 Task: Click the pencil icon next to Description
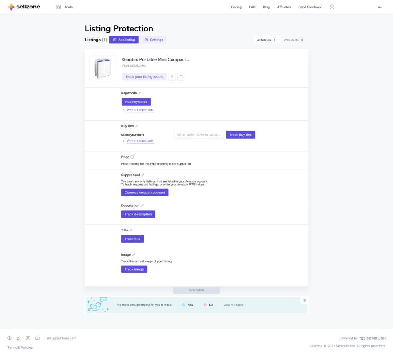[142, 206]
